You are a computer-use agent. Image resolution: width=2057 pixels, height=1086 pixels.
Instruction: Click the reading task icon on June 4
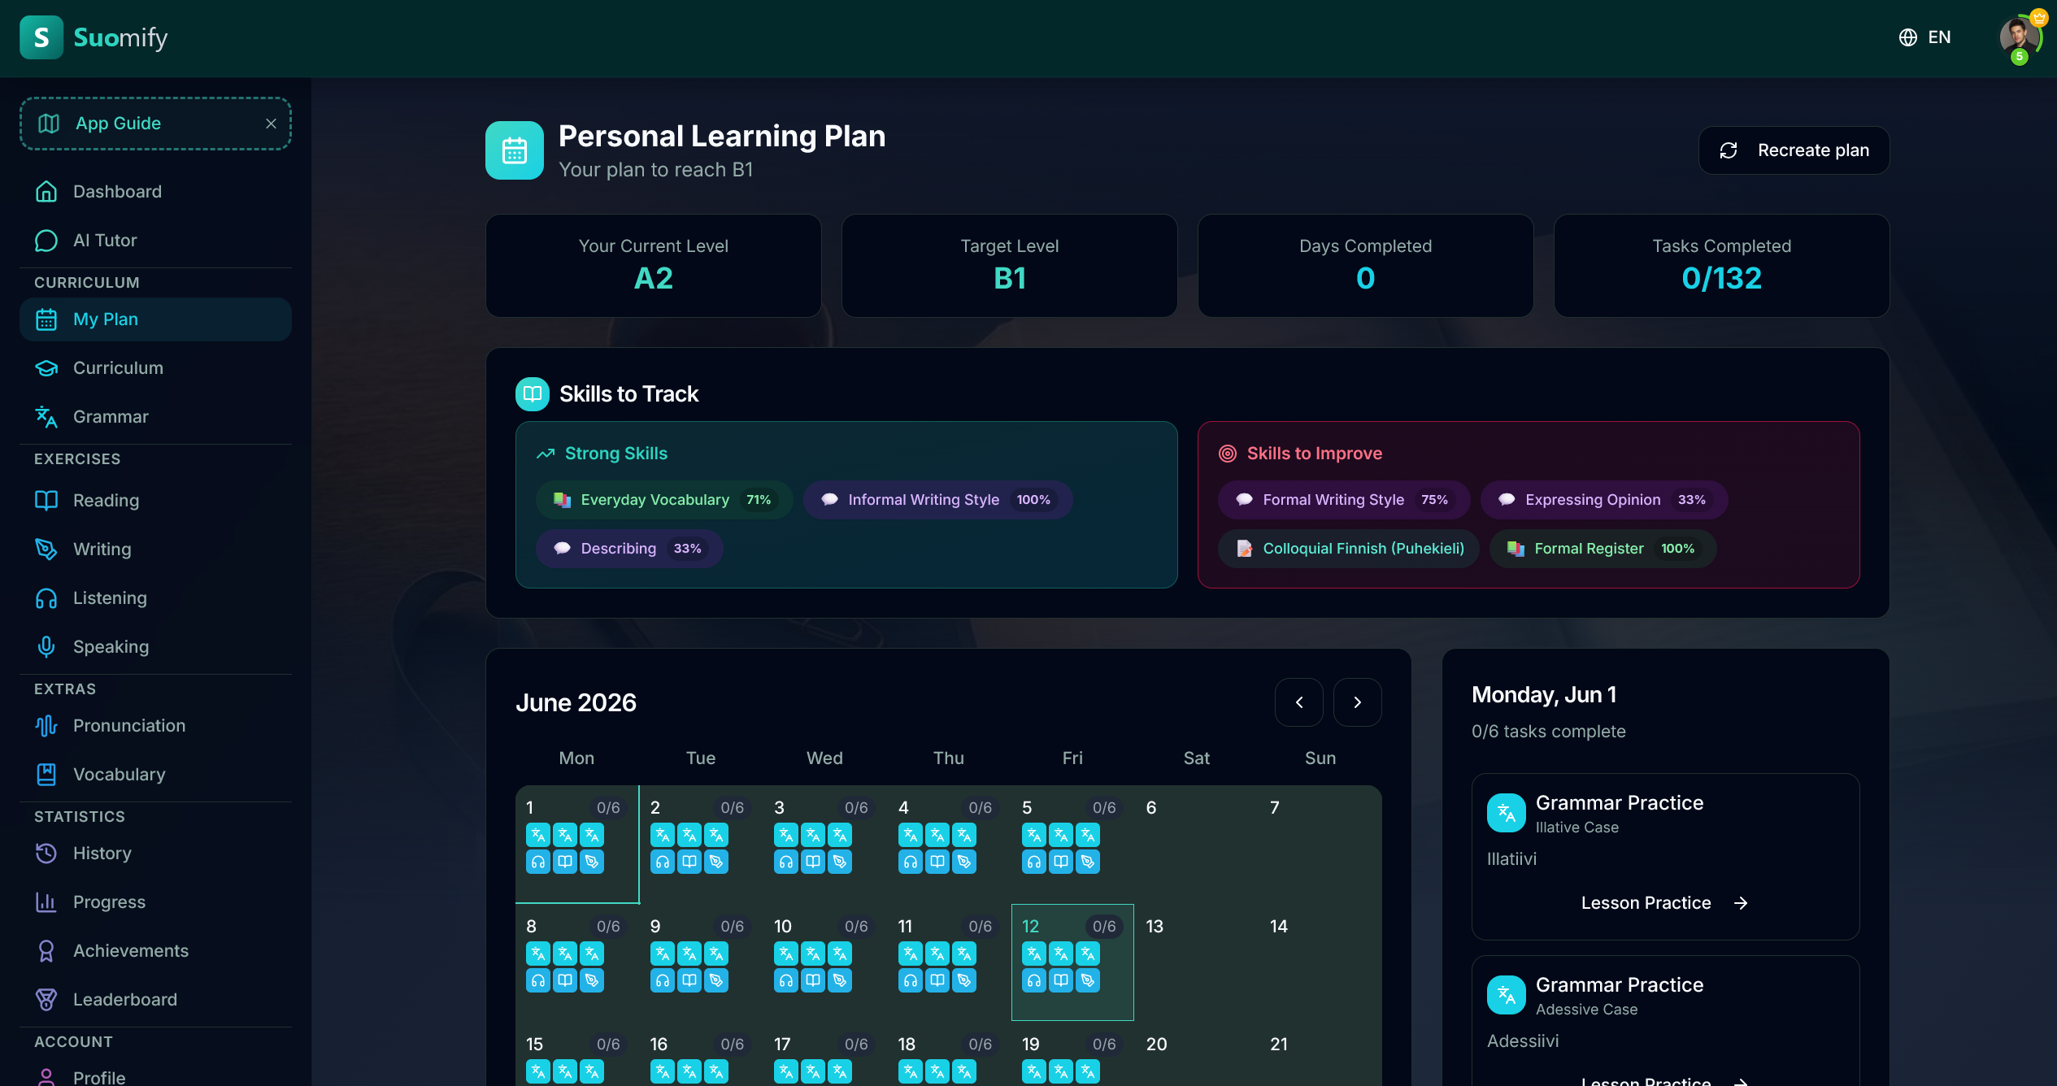tap(937, 862)
